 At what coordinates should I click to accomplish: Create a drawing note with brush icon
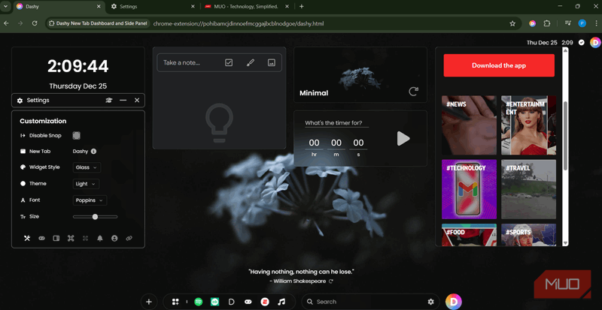click(251, 62)
